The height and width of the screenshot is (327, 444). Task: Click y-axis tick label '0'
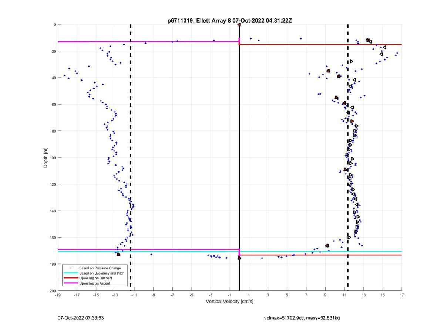(x=55, y=25)
